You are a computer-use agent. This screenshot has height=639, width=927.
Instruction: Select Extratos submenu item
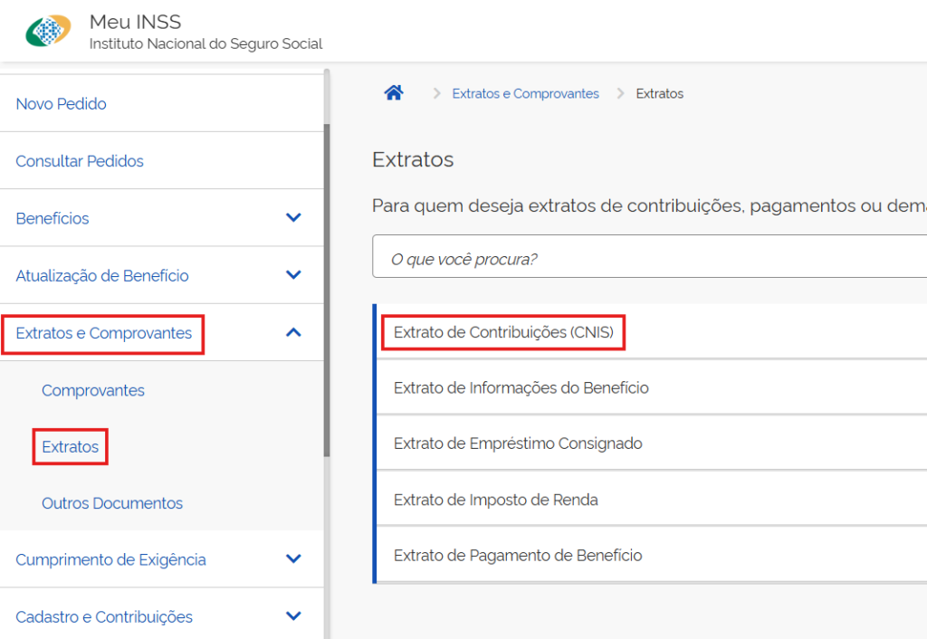point(71,447)
